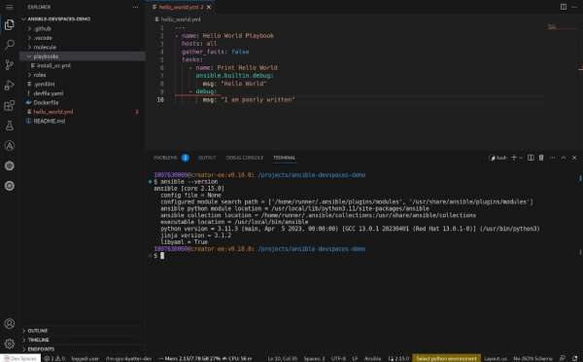Split the terminal panel

531,158
